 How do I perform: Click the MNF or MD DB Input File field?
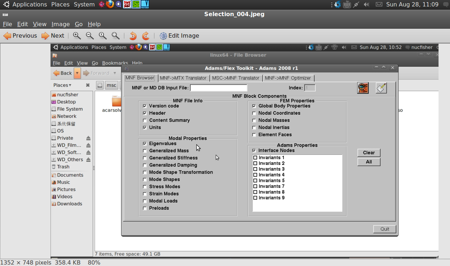point(219,88)
